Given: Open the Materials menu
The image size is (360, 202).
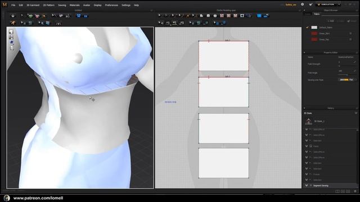Looking at the screenshot, I should tap(75, 5).
